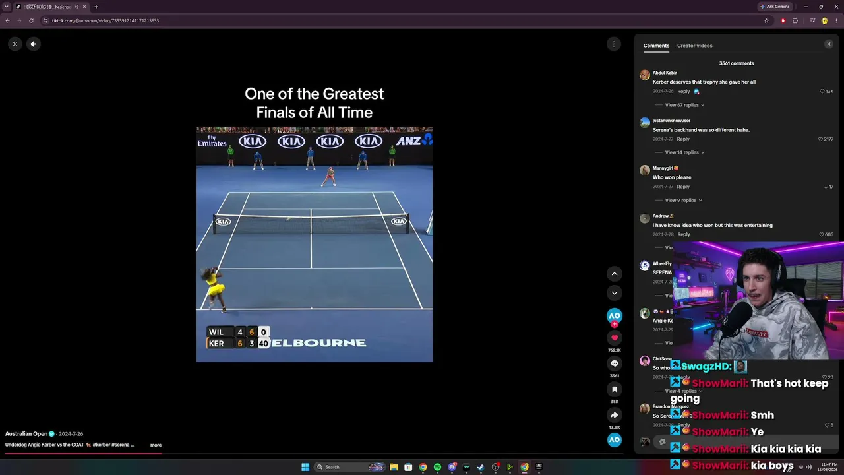Switch to the Creator videos tab
This screenshot has width=844, height=475.
click(694, 46)
